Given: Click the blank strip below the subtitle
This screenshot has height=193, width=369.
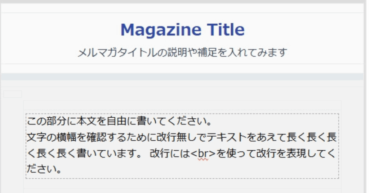Looking at the screenshot, I should (x=182, y=69).
